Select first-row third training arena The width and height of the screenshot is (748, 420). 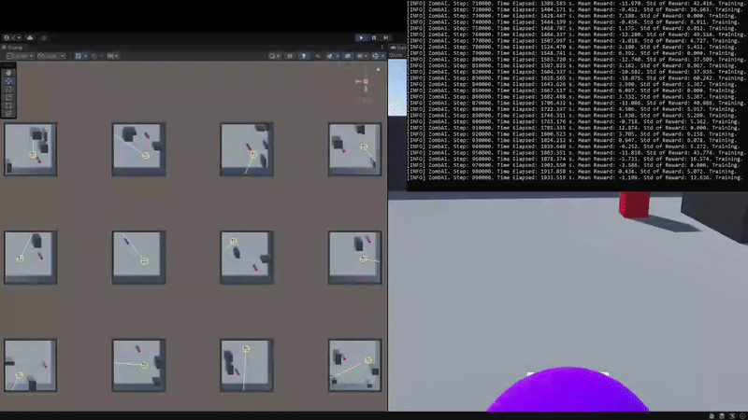(x=247, y=149)
